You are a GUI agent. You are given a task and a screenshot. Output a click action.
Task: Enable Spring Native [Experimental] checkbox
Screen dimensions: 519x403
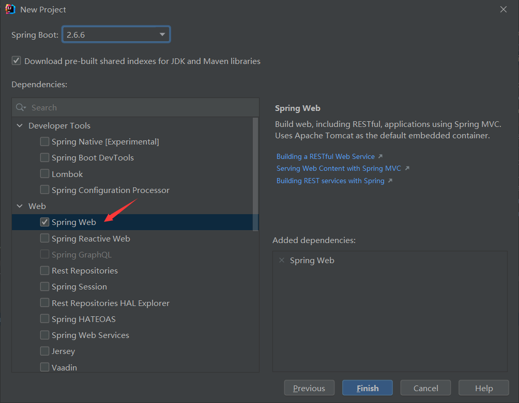pyautogui.click(x=44, y=141)
